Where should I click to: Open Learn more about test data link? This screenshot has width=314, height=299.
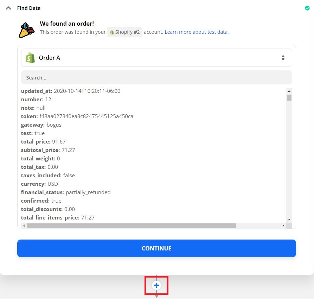197,32
